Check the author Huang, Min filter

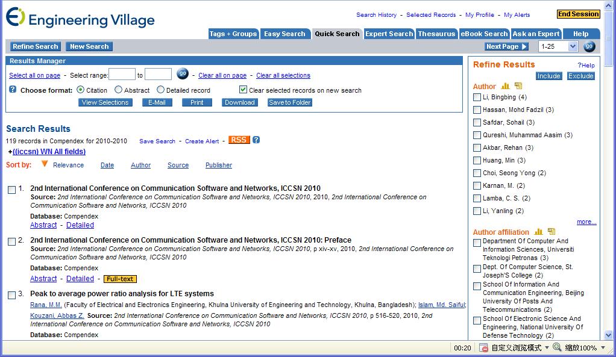pos(477,161)
